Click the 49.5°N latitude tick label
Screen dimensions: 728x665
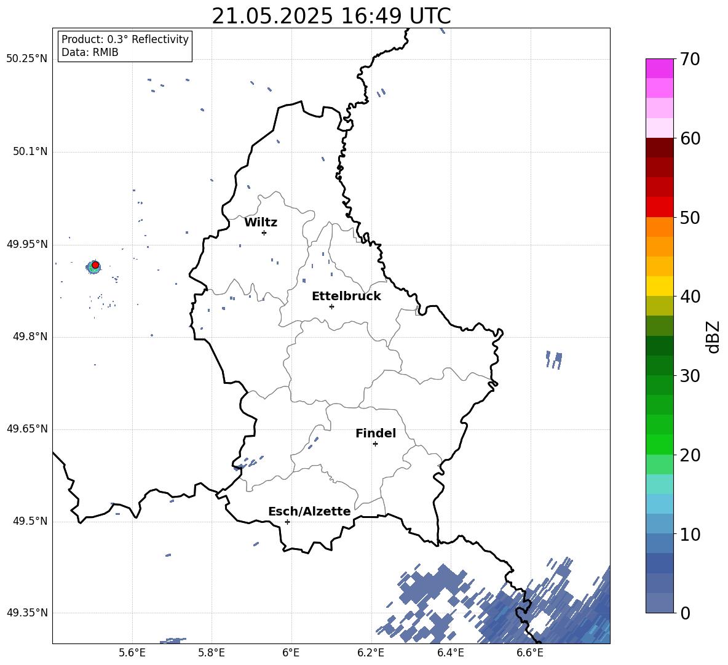30,521
